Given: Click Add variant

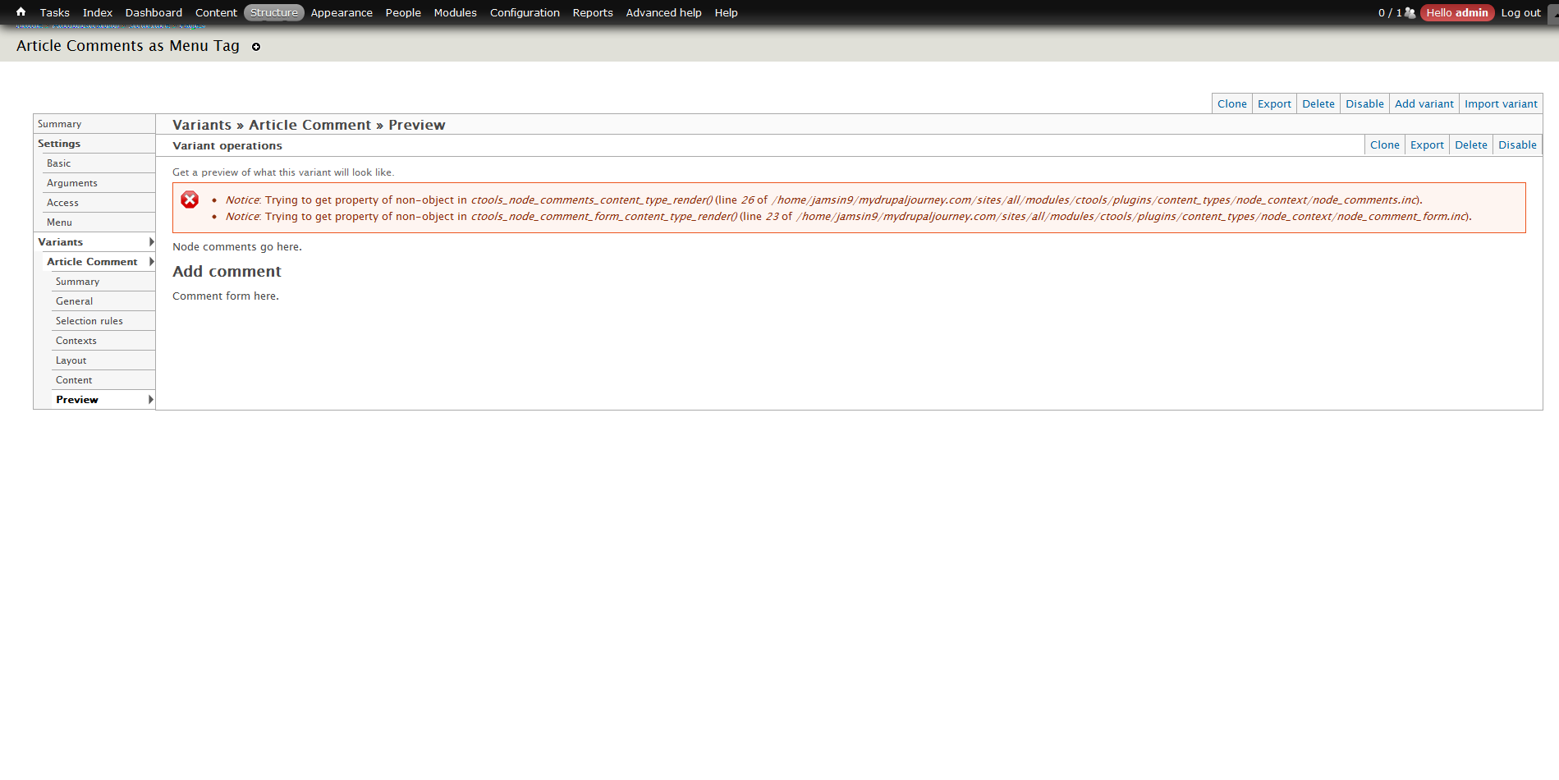Looking at the screenshot, I should click(1424, 103).
